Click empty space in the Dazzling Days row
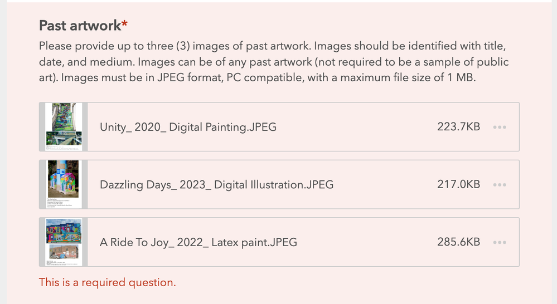Viewport: 557px width, 304px height. tap(385, 184)
